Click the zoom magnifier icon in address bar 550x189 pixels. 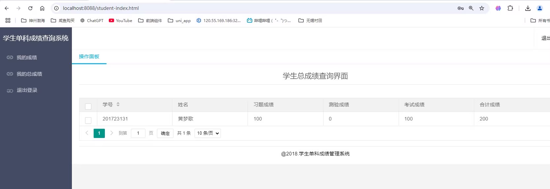[x=471, y=8]
